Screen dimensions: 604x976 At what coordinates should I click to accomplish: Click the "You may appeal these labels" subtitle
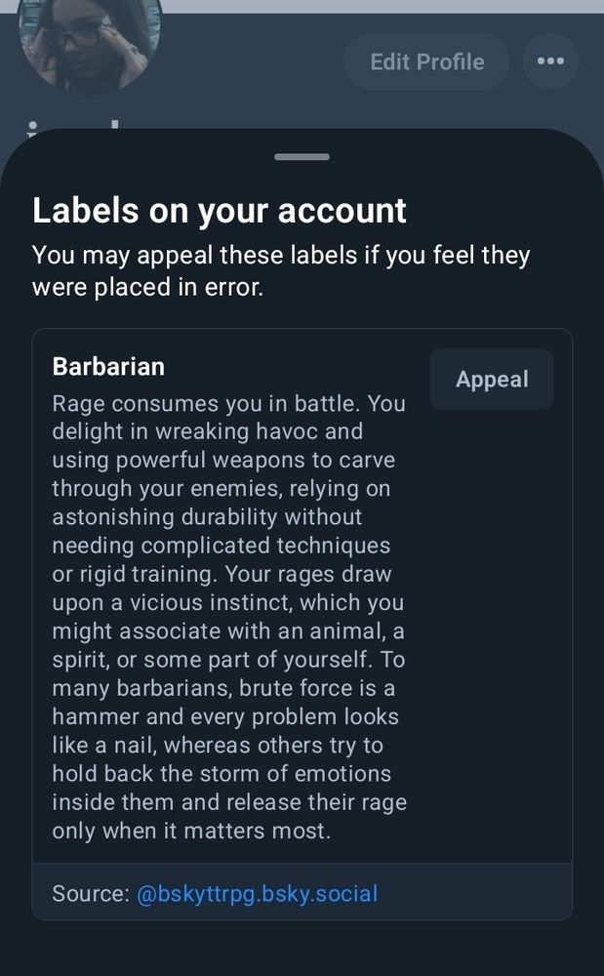[281, 257]
